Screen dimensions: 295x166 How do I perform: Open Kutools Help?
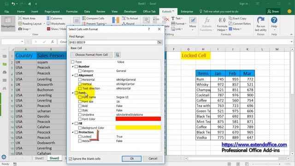pyautogui.click(x=274, y=24)
